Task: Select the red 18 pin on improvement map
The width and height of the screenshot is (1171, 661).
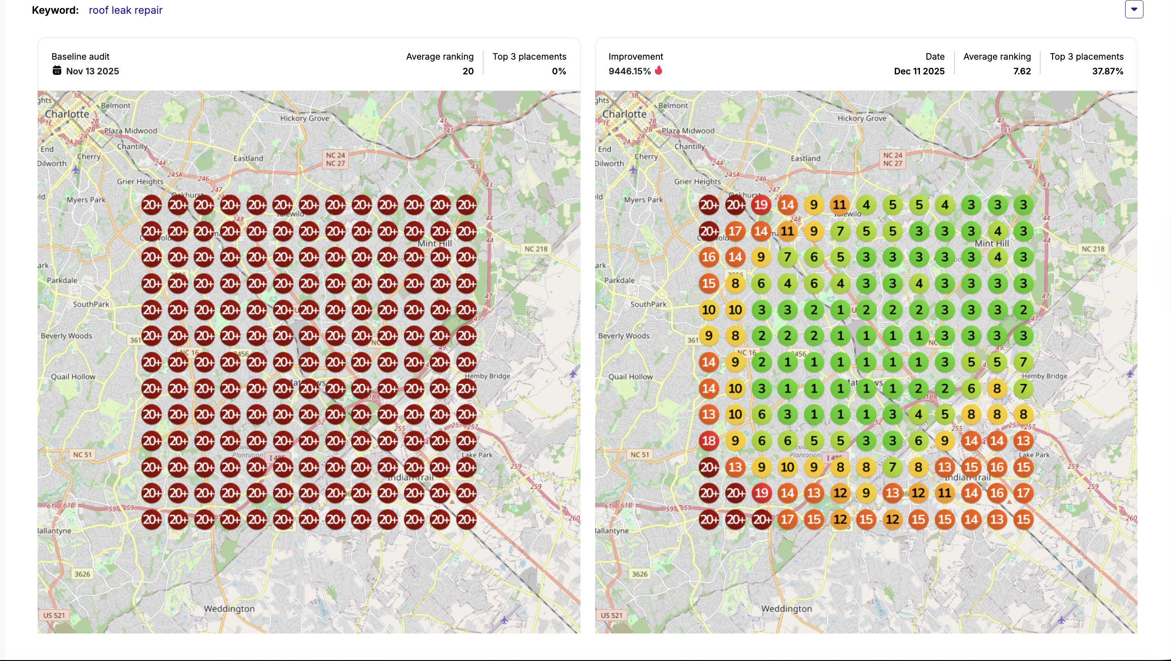Action: tap(708, 441)
